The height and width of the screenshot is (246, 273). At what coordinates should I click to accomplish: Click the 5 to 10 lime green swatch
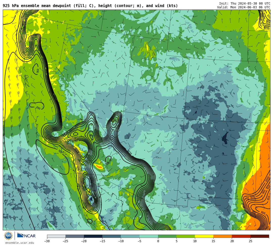tap(186, 236)
